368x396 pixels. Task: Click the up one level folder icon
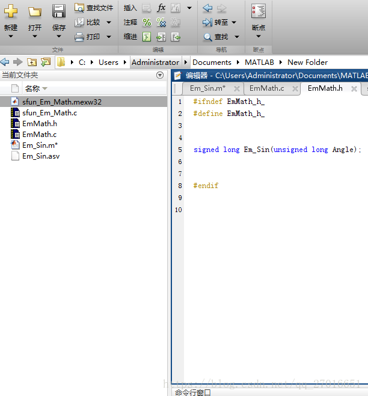tap(32, 62)
